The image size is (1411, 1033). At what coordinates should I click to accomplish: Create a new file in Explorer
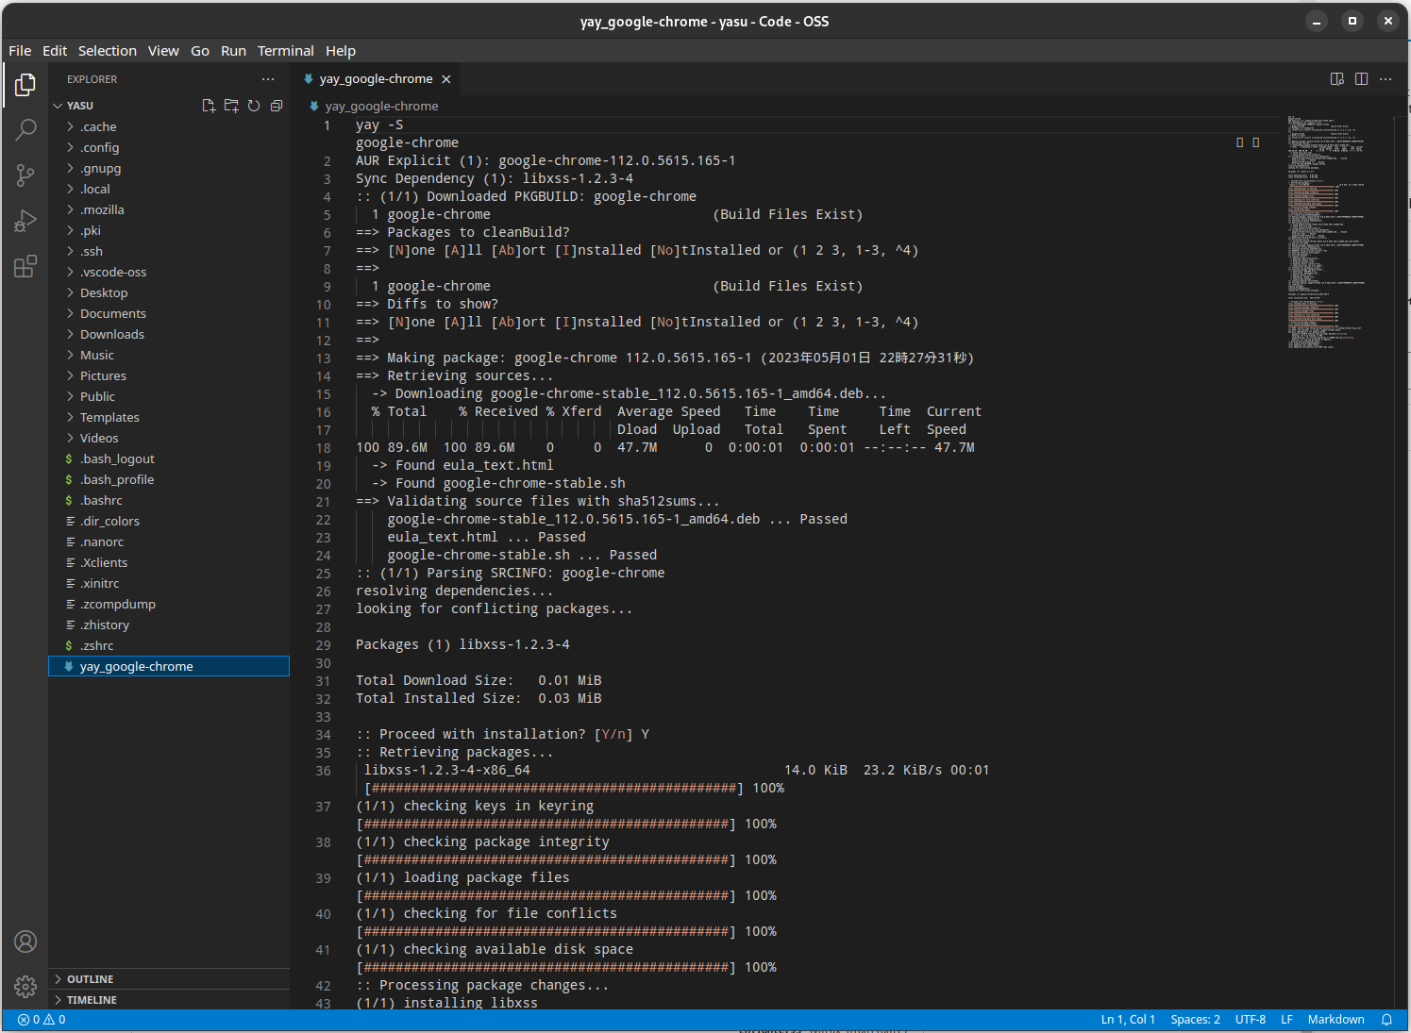(x=209, y=106)
